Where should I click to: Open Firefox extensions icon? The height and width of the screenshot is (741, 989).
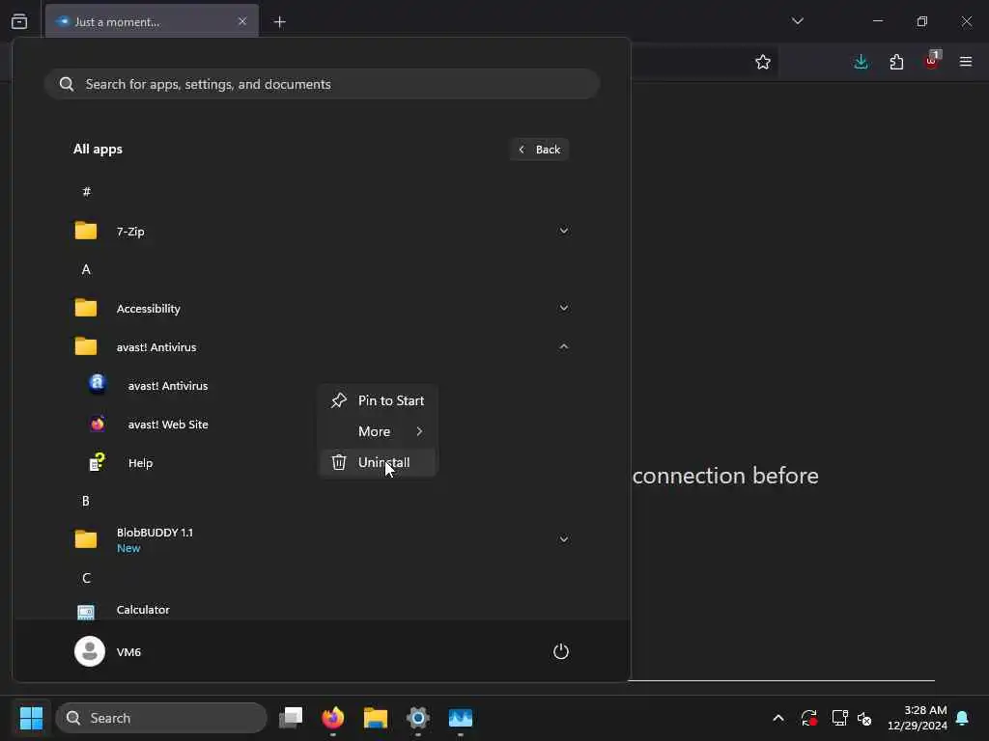896,62
